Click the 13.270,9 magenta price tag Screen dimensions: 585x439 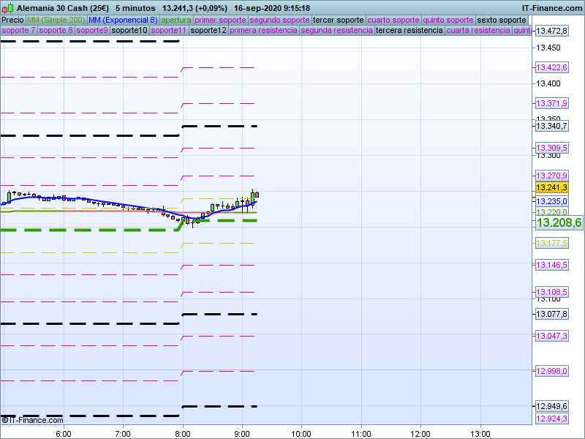551,176
